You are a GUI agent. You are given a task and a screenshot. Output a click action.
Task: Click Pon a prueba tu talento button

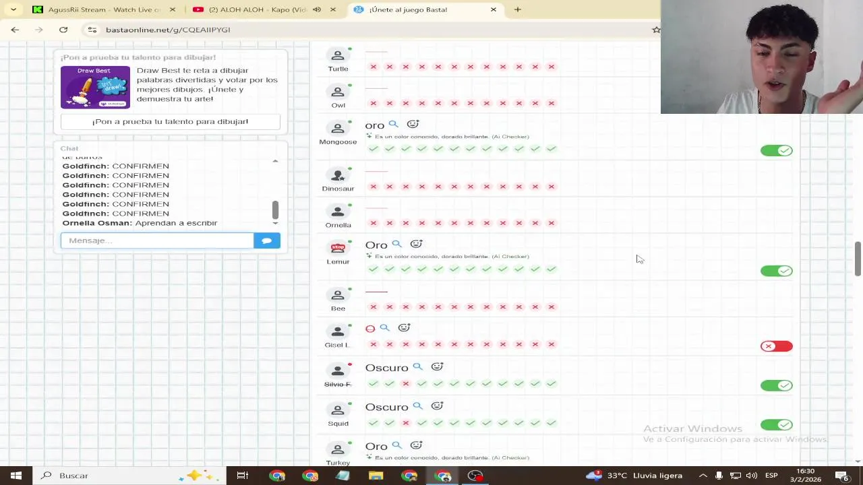(x=171, y=121)
